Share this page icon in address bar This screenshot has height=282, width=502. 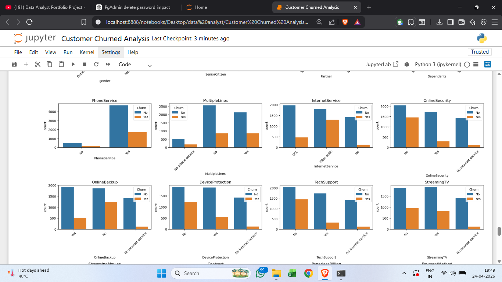[x=332, y=22]
